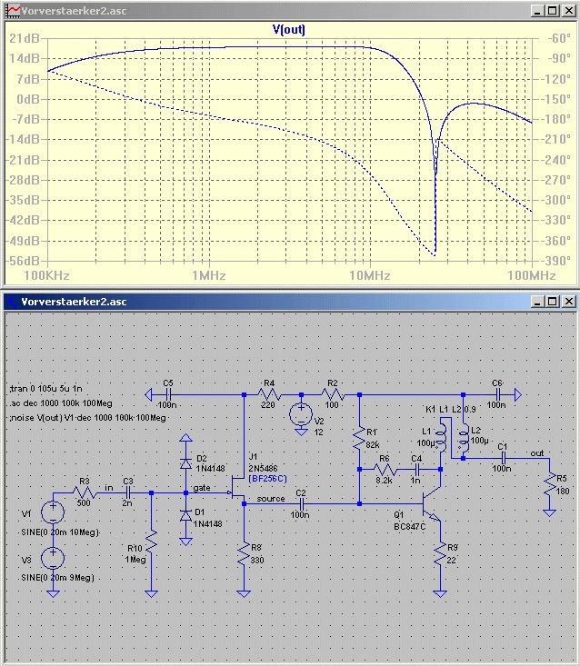The height and width of the screenshot is (666, 580).
Task: Click the 100KHz frequency axis label
Action: click(x=46, y=275)
